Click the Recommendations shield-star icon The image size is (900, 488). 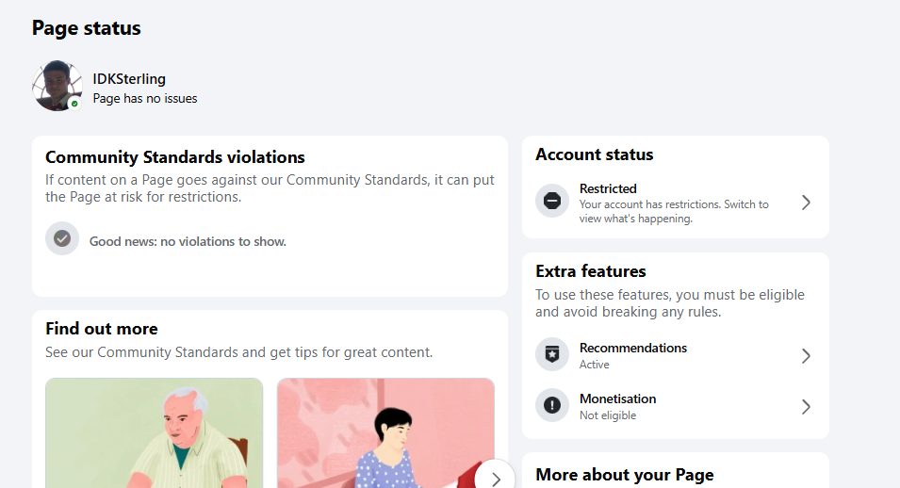(552, 354)
